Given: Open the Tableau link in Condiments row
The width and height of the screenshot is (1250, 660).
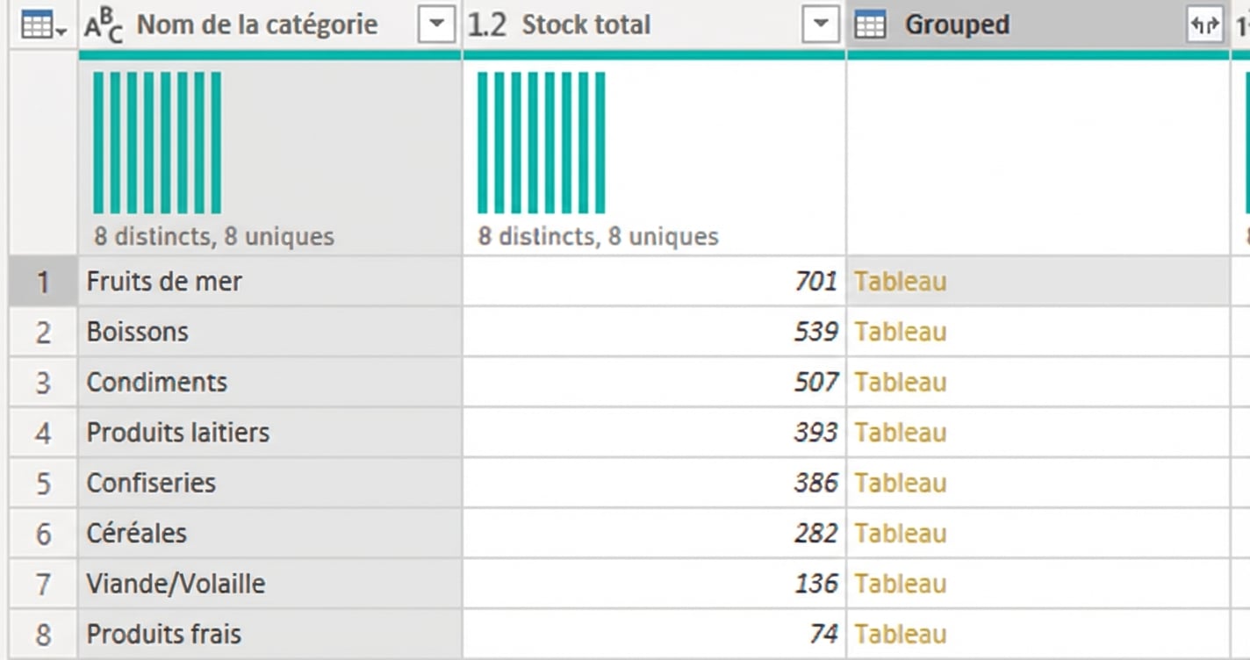Looking at the screenshot, I should pyautogui.click(x=901, y=383).
